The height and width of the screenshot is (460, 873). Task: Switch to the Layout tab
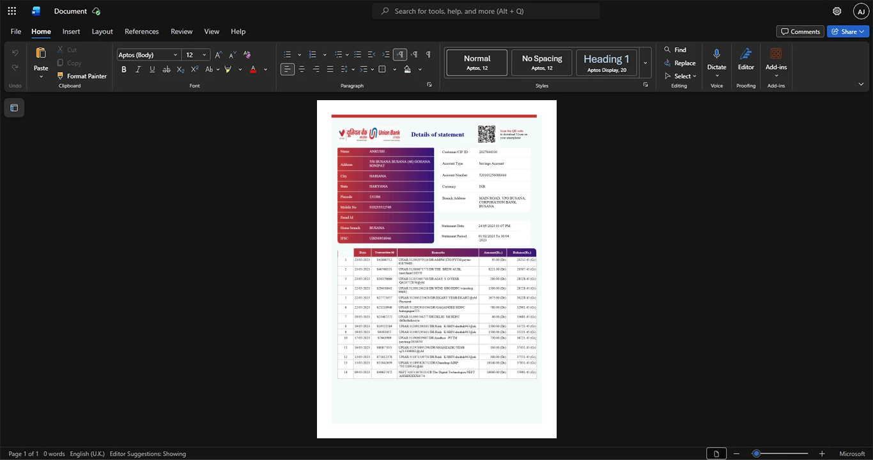pyautogui.click(x=102, y=31)
